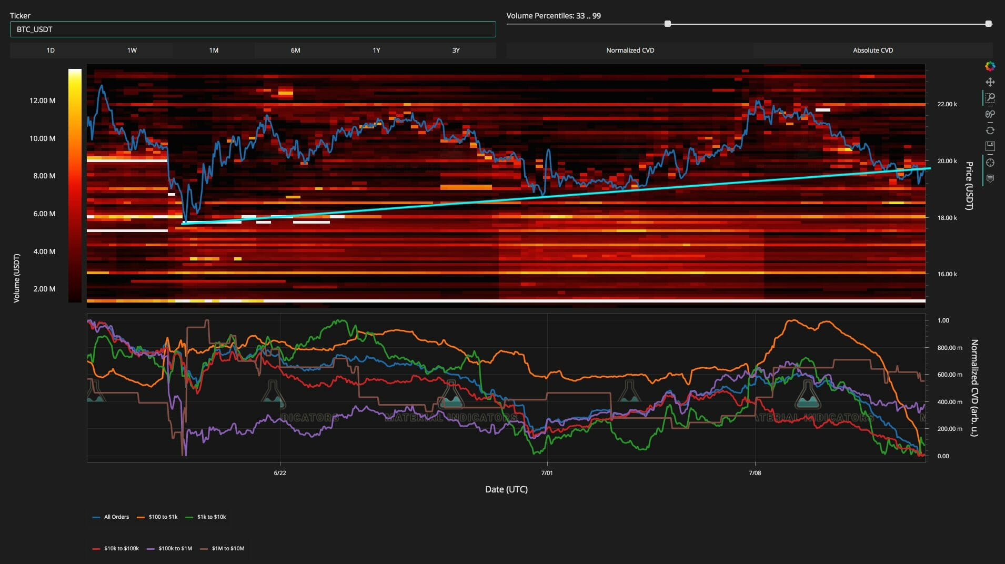Click the 400.00 m CVD axis label
The width and height of the screenshot is (1005, 564).
[950, 402]
